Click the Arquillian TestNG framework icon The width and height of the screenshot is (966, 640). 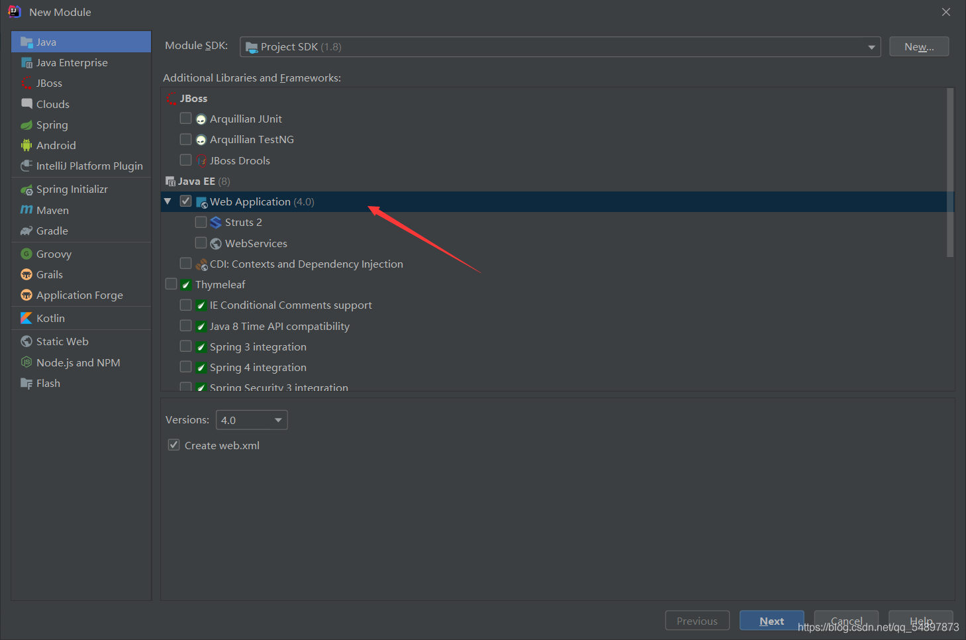click(201, 140)
